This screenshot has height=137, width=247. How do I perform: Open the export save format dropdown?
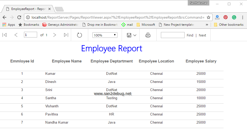132,35
